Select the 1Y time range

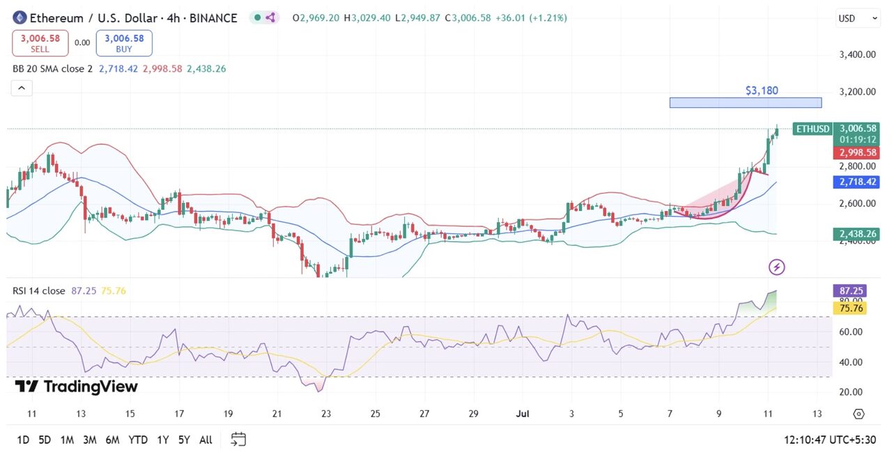pyautogui.click(x=163, y=439)
